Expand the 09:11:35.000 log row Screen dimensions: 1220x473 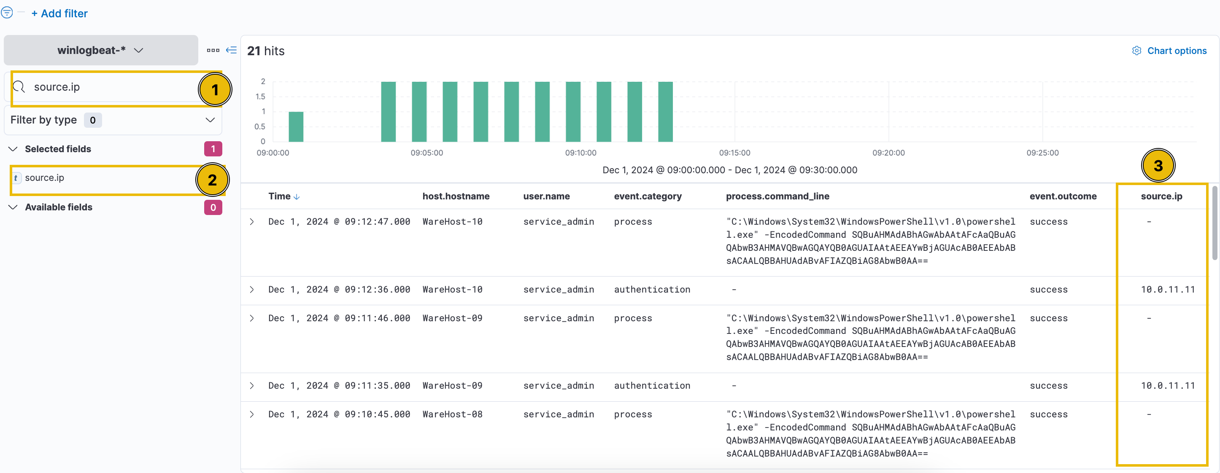252,385
